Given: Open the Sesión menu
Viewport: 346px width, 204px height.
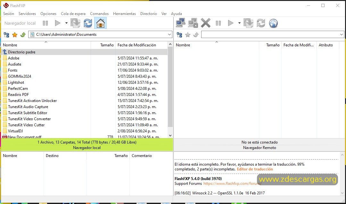Looking at the screenshot, I should click(9, 14).
